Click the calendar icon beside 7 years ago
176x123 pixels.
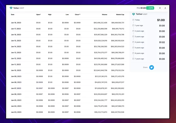(133, 59)
